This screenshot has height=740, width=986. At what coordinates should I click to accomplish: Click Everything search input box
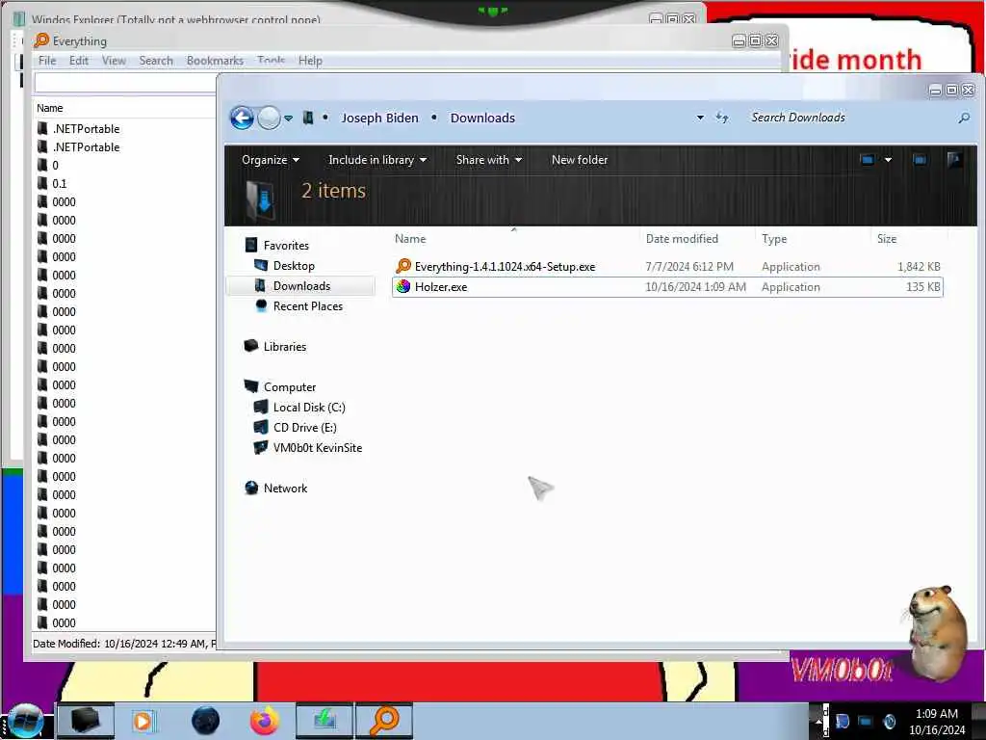125,83
